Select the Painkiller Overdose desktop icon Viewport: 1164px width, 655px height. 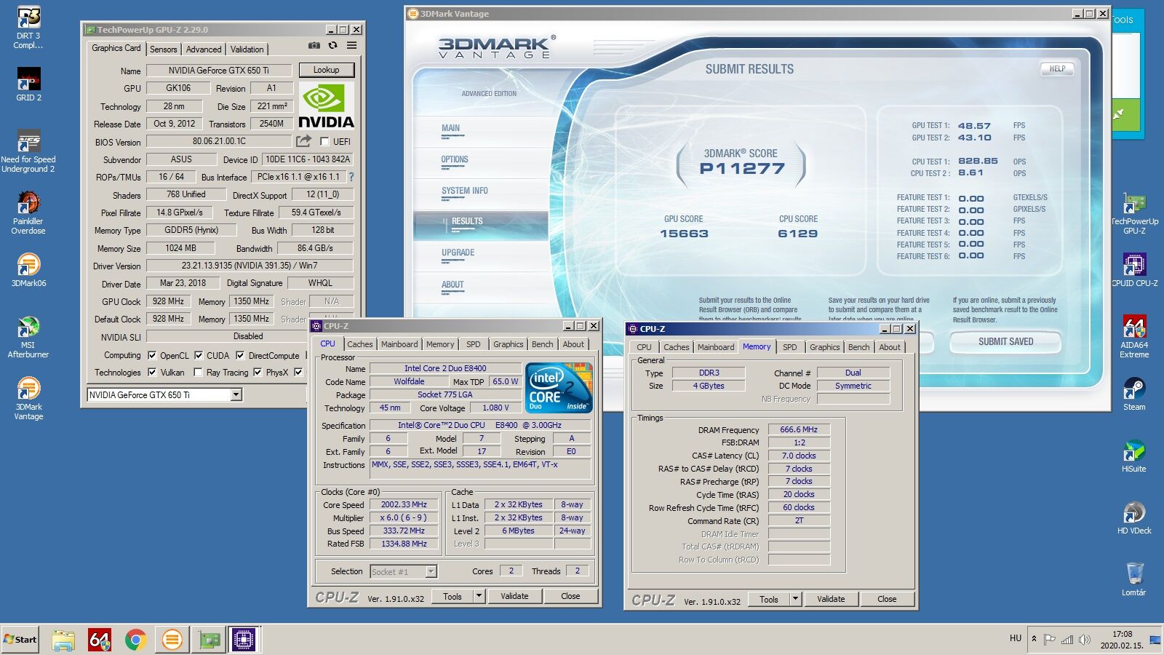click(28, 213)
